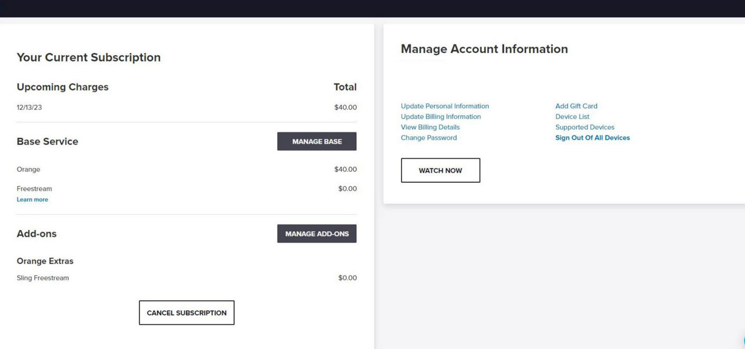Open the Supported Devices link
This screenshot has height=349, width=745.
(585, 127)
